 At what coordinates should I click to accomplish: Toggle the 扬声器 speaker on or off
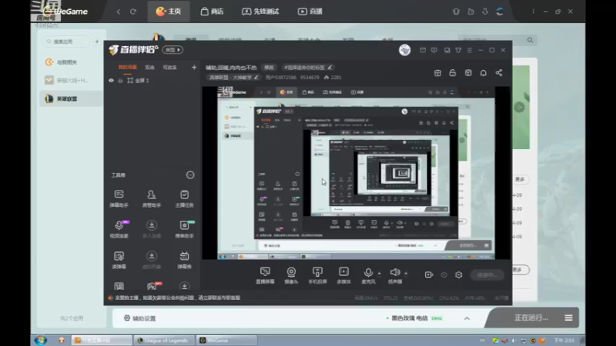pyautogui.click(x=395, y=275)
